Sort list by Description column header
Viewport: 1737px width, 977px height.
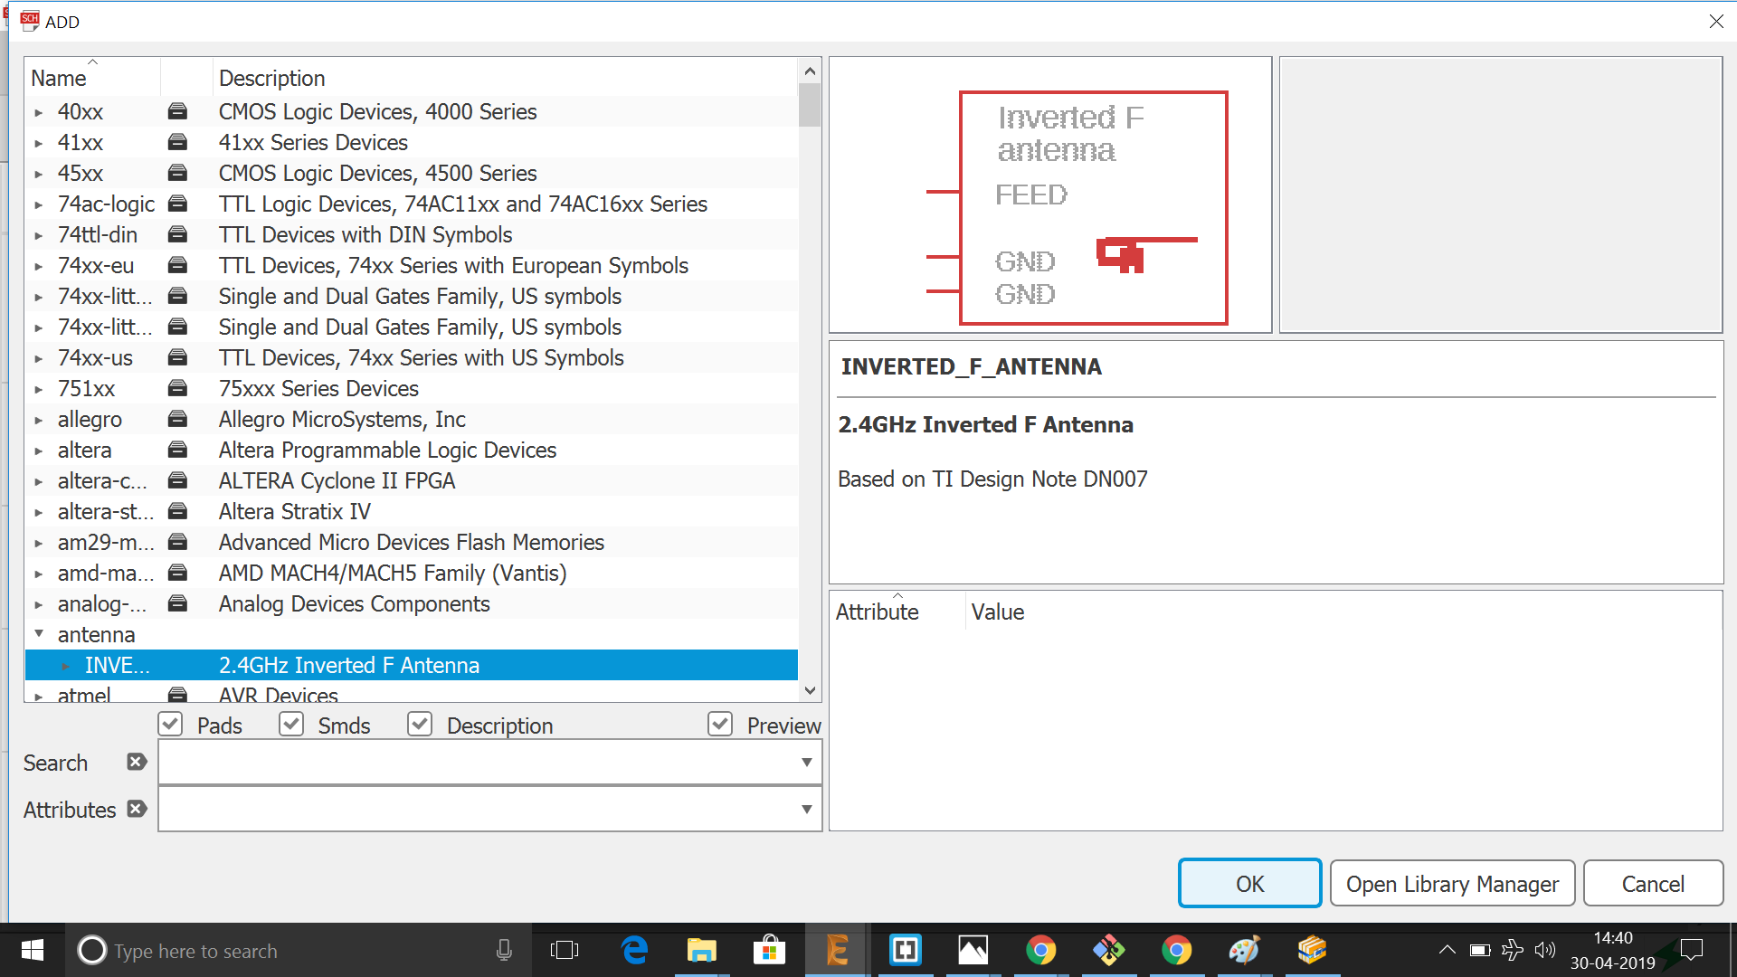[x=271, y=79]
